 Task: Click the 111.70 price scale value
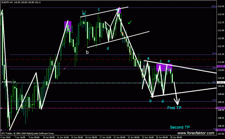221,46
